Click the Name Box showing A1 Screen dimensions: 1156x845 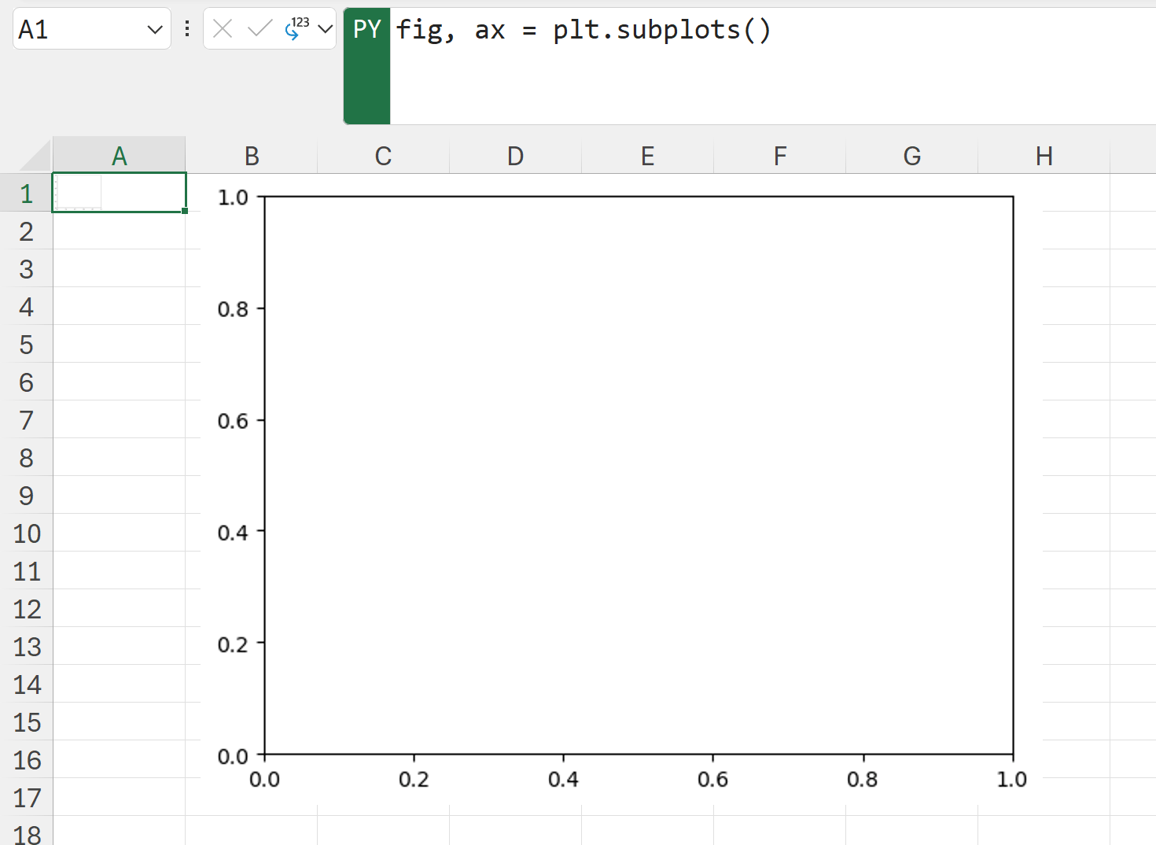tap(79, 30)
